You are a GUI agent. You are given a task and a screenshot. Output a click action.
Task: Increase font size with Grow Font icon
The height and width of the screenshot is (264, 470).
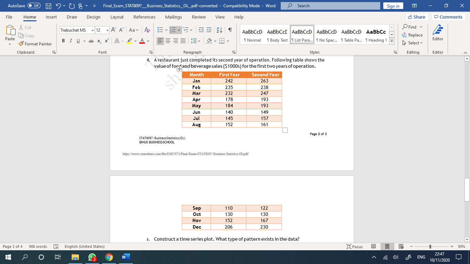point(113,30)
